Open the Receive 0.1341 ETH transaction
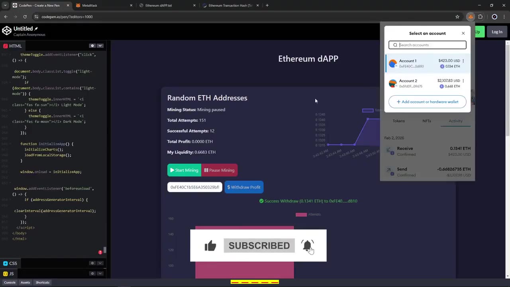 428,151
